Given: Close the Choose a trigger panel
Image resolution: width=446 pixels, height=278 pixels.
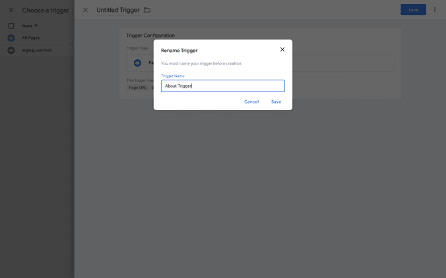Looking at the screenshot, I should [x=11, y=10].
